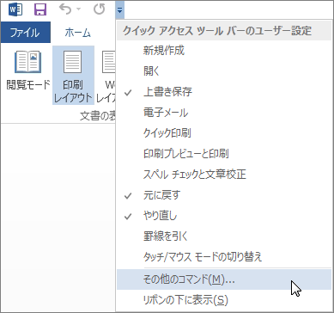Enable 電子メール in the toolbar menu

pyautogui.click(x=224, y=113)
